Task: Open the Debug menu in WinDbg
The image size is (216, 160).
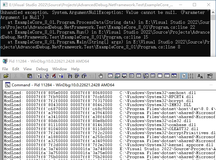Action: [42, 69]
